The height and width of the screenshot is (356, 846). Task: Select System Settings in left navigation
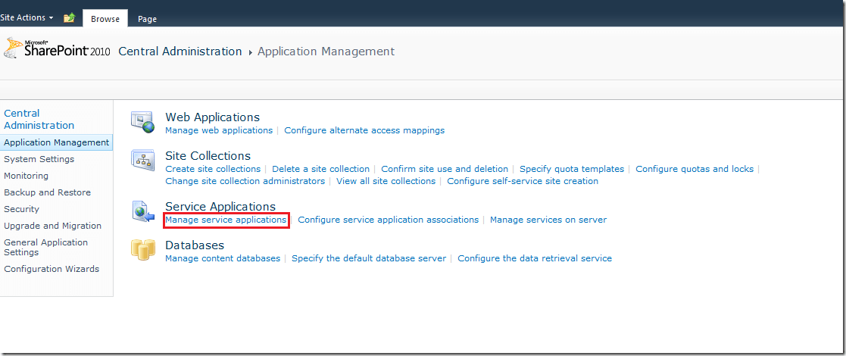[39, 159]
